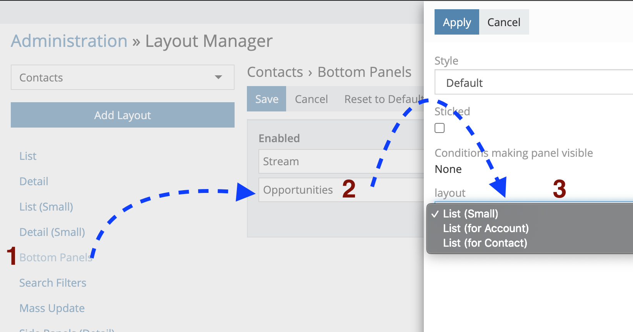Cancel the panel edit dialog
The height and width of the screenshot is (332, 633).
click(x=504, y=22)
